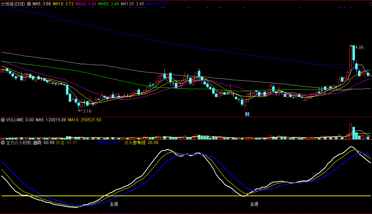Click the volume MA10: 250521.50 label
This screenshot has width=372, height=214.
point(85,120)
